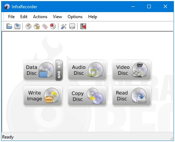Open the File menu
The width and height of the screenshot is (175, 142).
point(11,17)
